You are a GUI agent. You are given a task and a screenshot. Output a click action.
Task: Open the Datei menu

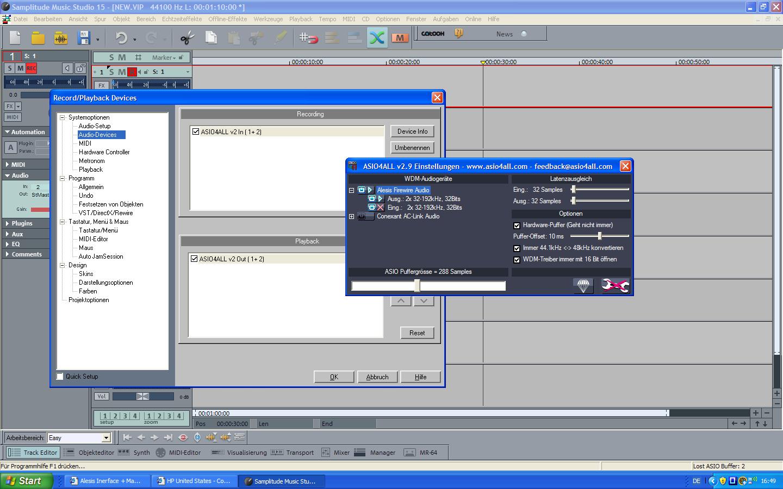[21, 19]
